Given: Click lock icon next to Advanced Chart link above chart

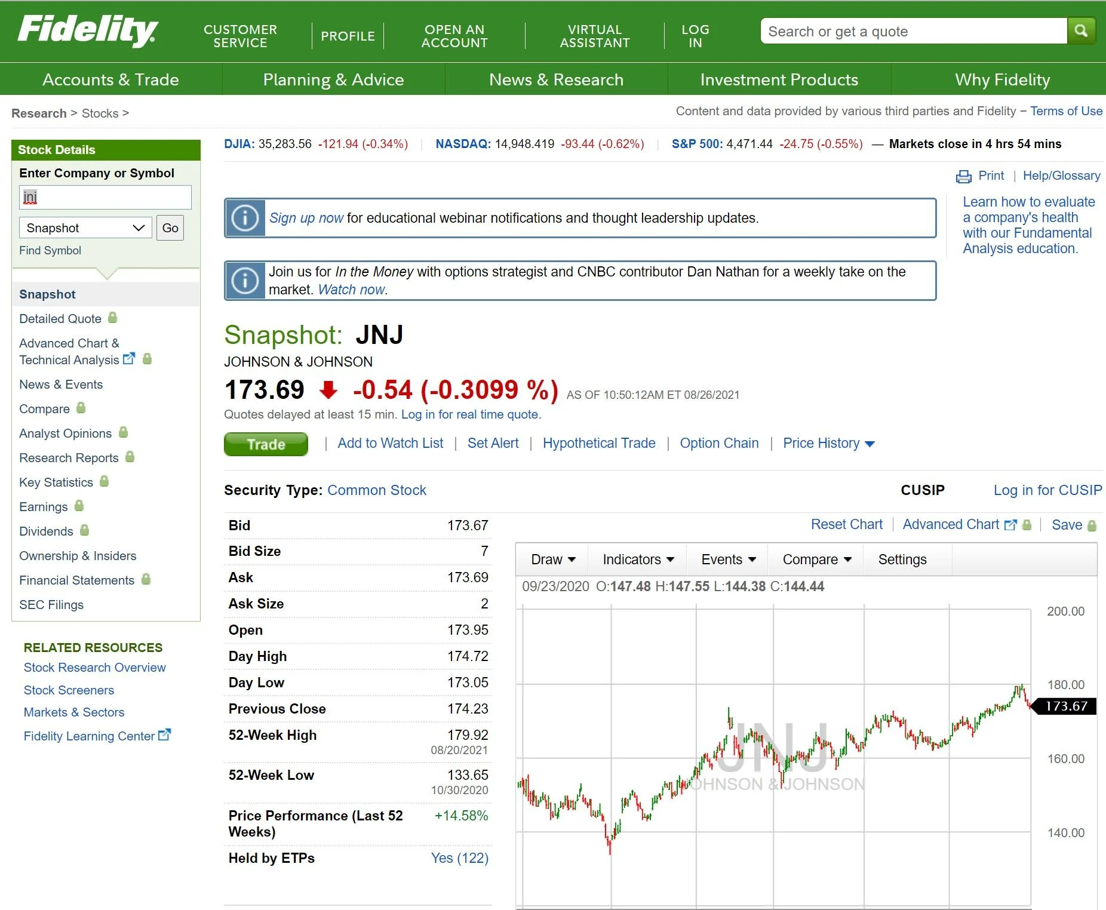Looking at the screenshot, I should pyautogui.click(x=1027, y=525).
